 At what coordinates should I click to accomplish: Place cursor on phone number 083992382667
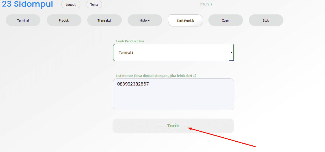point(133,84)
